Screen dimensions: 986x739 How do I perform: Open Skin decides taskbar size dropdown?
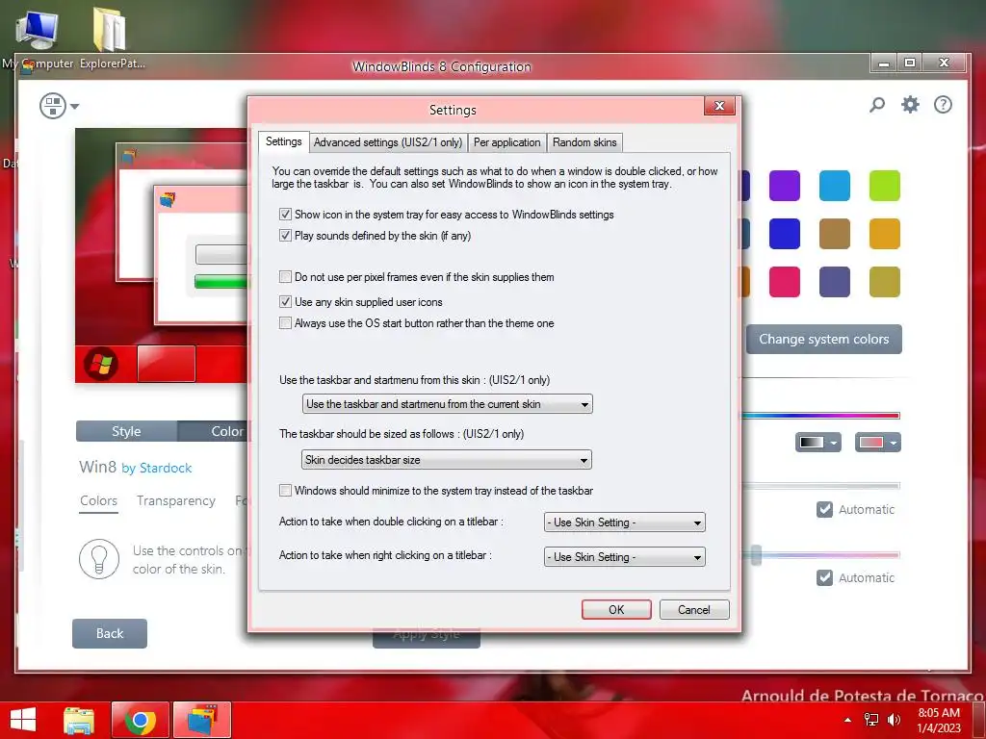[x=447, y=460]
